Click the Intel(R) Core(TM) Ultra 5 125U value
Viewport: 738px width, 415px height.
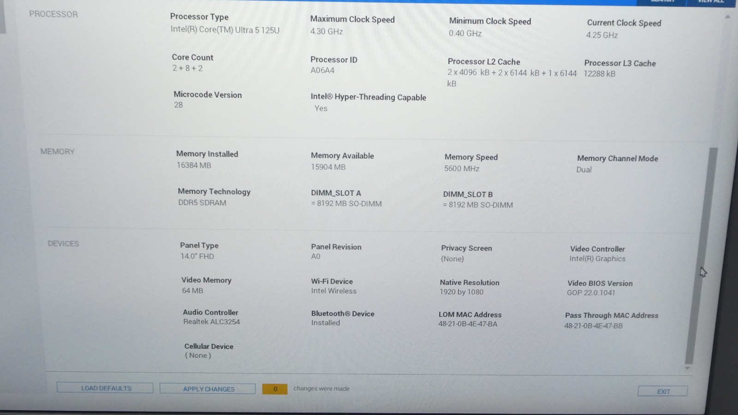pos(225,30)
